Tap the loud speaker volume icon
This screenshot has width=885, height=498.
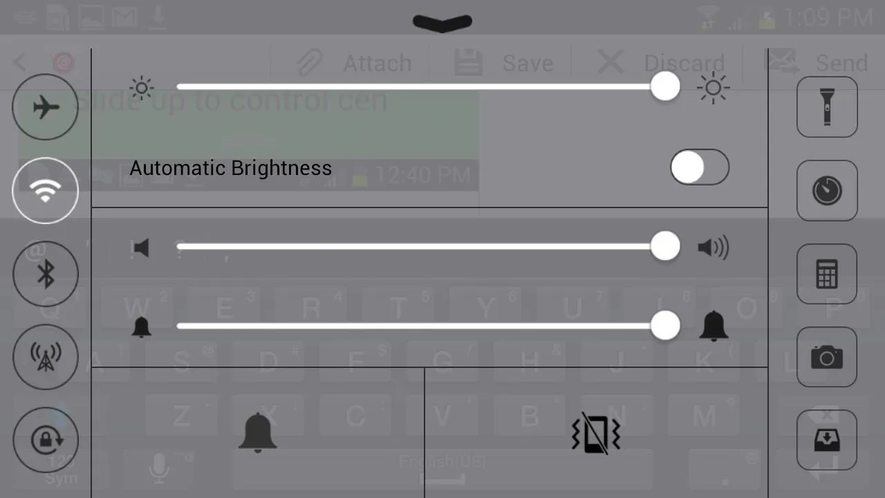(714, 248)
